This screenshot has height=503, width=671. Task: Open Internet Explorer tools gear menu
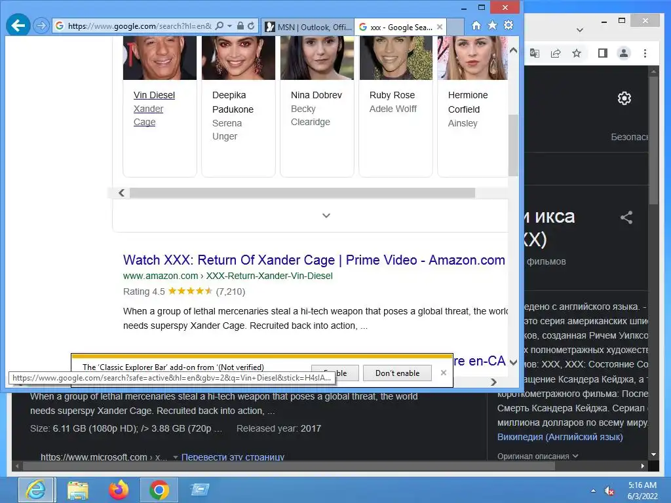(x=508, y=26)
